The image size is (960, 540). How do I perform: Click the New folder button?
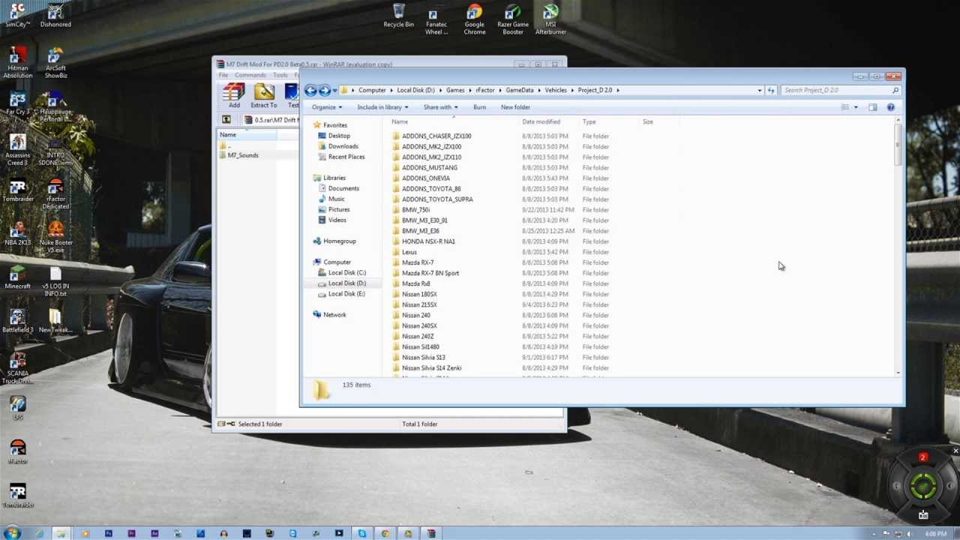pos(515,107)
